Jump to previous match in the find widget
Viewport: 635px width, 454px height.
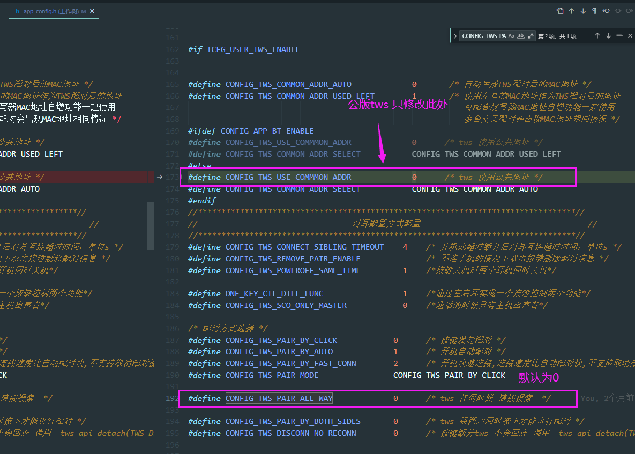point(597,36)
